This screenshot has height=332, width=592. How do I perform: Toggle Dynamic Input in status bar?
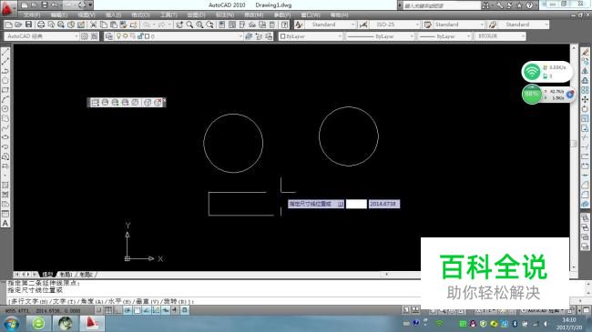[166, 310]
